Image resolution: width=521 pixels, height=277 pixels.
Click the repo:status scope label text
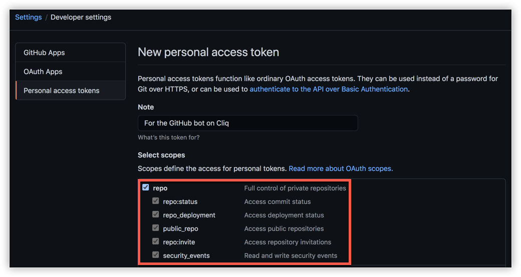[180, 201]
